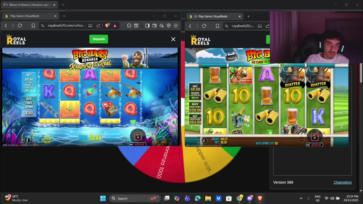The image size is (363, 204).
Task: Click Royal Reels logo in left window
Action: coord(16,40)
